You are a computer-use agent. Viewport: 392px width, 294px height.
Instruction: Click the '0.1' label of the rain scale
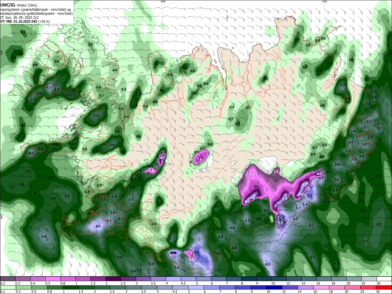coord(2,292)
